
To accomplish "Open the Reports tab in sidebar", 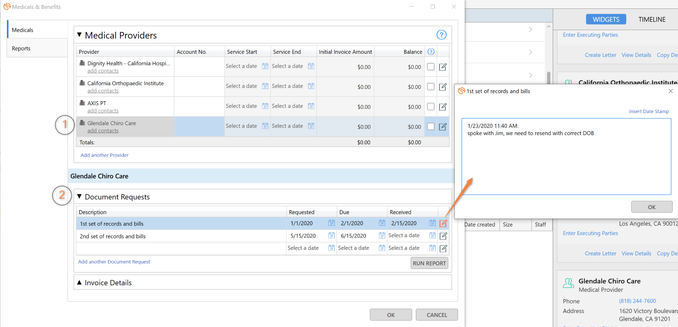I will pyautogui.click(x=37, y=49).
